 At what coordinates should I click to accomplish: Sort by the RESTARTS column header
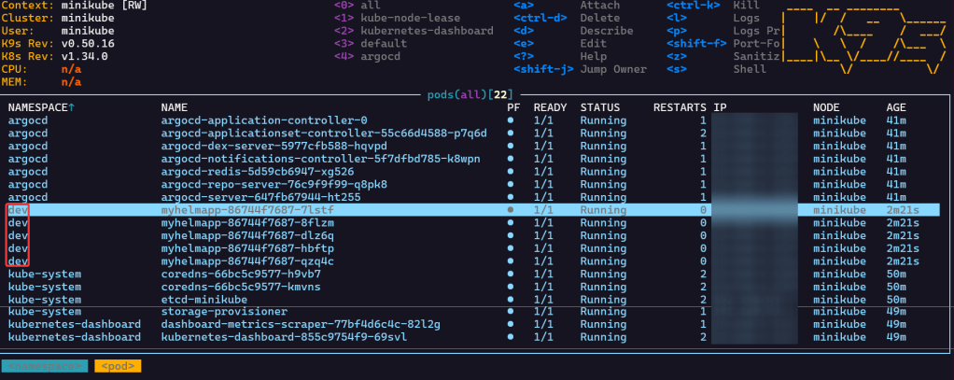pos(680,107)
